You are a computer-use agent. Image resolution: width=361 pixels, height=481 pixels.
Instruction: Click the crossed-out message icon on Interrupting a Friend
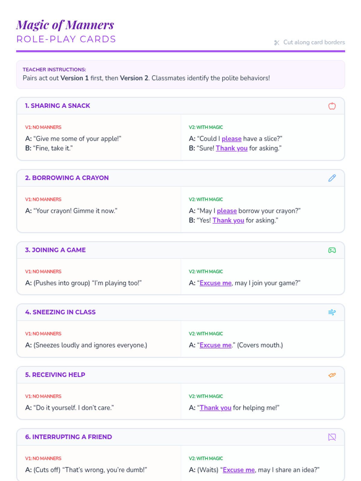click(332, 437)
